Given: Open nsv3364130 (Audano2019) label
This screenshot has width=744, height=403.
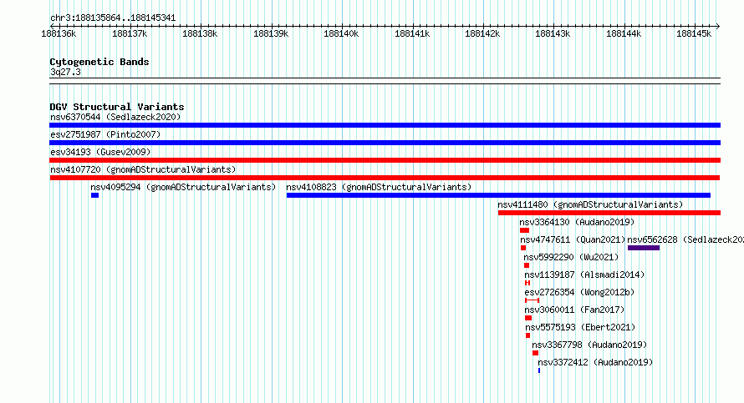Looking at the screenshot, I should click(x=577, y=222).
